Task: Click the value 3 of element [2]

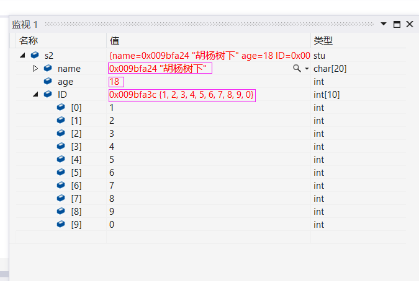Action: click(x=112, y=134)
